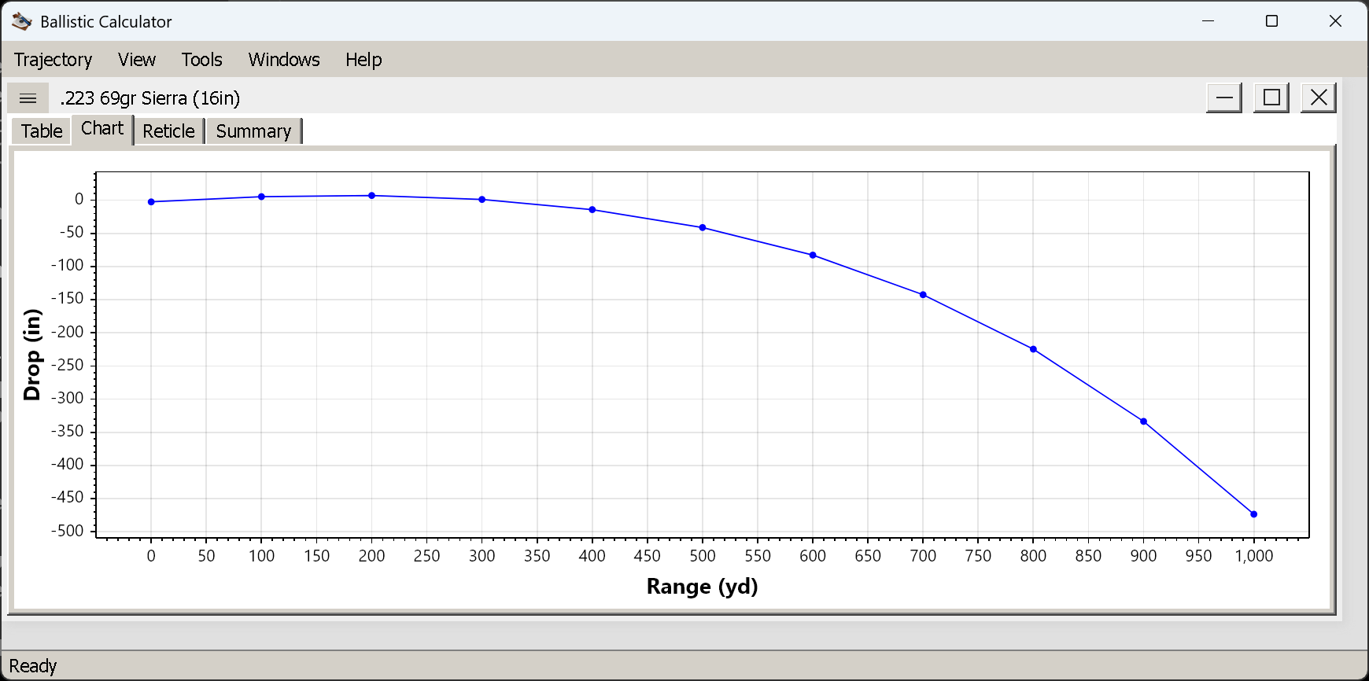Open the View menu
The width and height of the screenshot is (1369, 681).
[x=137, y=60]
